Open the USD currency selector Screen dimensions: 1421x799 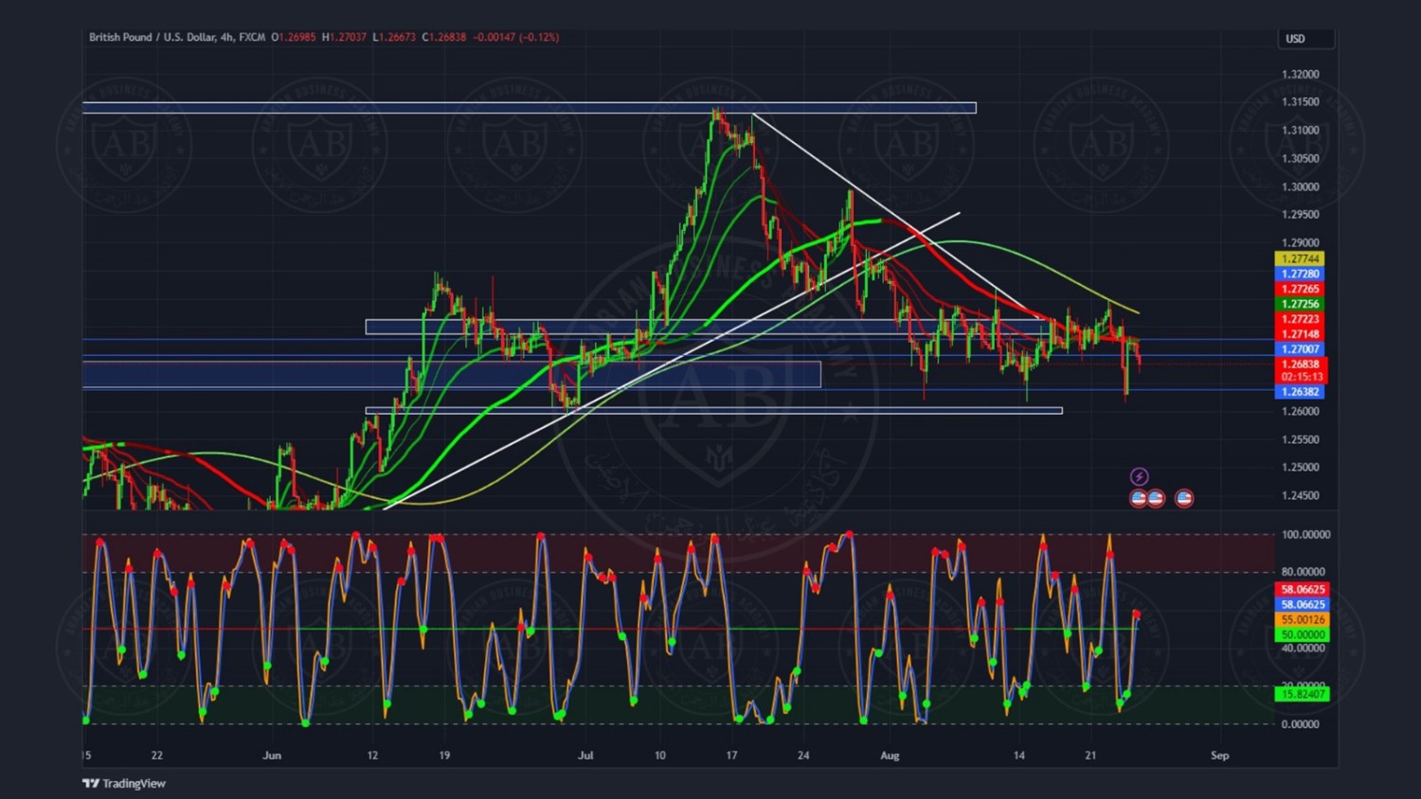(1305, 39)
